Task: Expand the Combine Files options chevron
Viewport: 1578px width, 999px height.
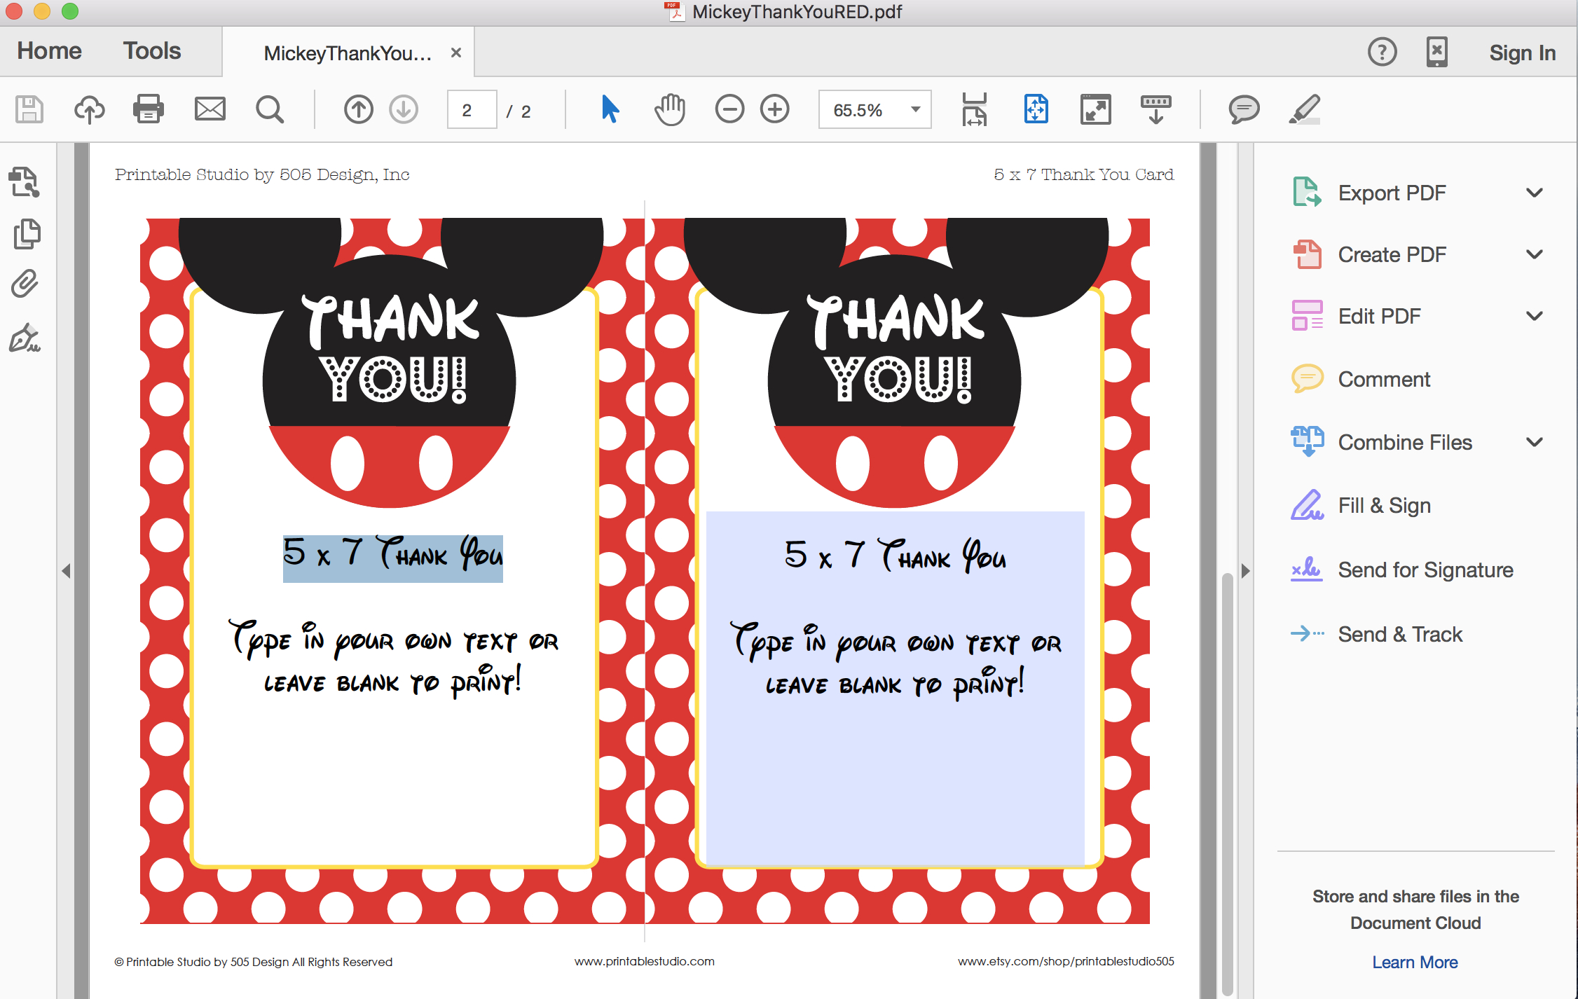Action: [x=1535, y=441]
